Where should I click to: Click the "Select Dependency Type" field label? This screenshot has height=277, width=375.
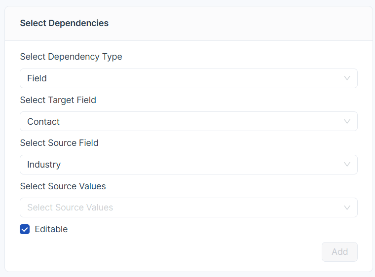pos(71,57)
